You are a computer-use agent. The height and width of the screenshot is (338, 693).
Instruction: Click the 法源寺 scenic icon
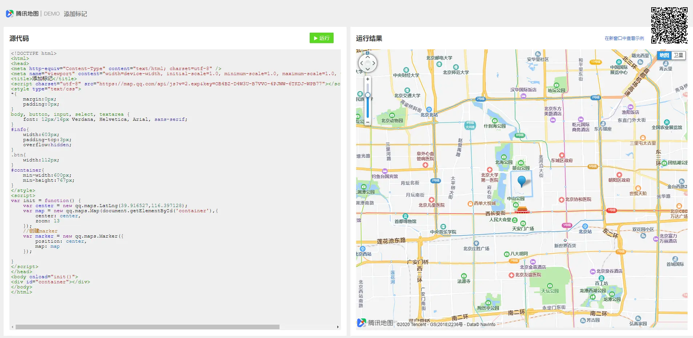coord(464,276)
